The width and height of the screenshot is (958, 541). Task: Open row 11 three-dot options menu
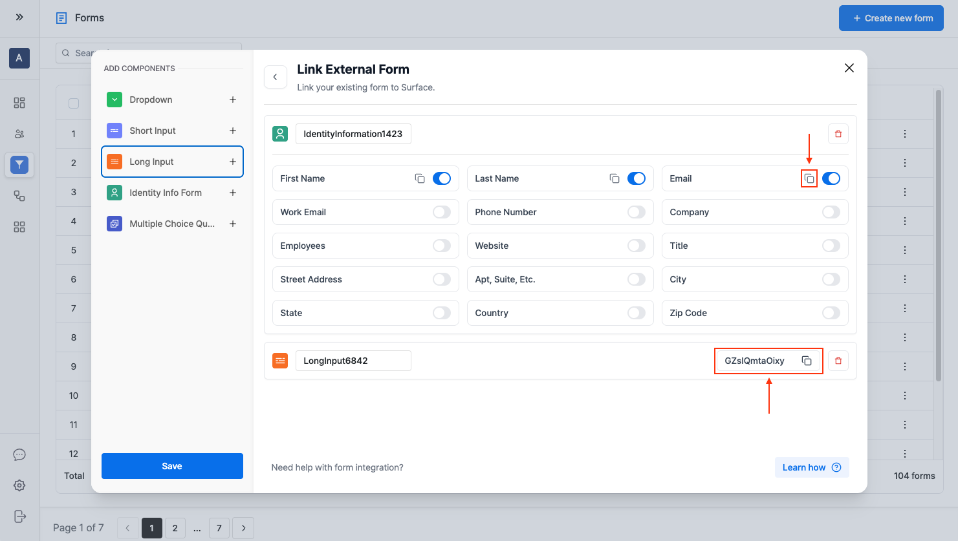[905, 425]
